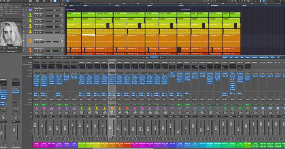Screen dimensions: 285x149
Task: Open the オプション menu in mixer
Action: pos(39,57)
